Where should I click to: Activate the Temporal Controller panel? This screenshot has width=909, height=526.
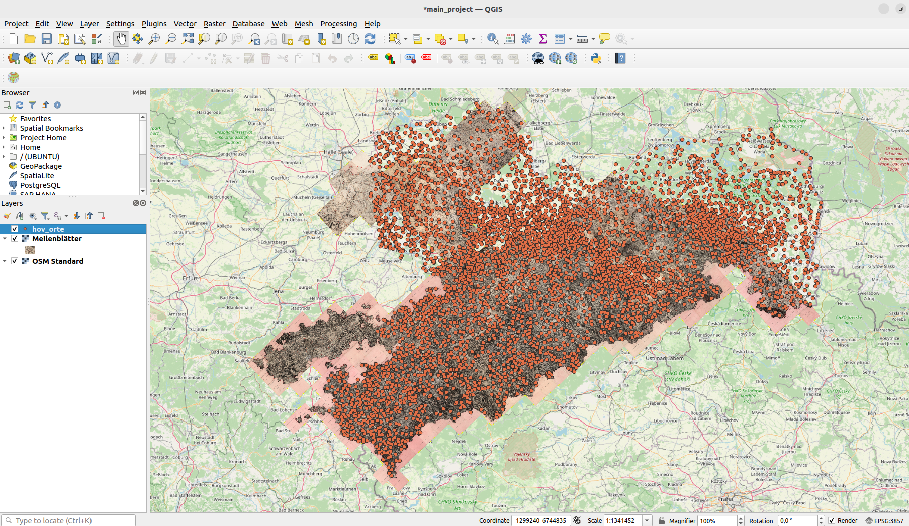tap(353, 39)
